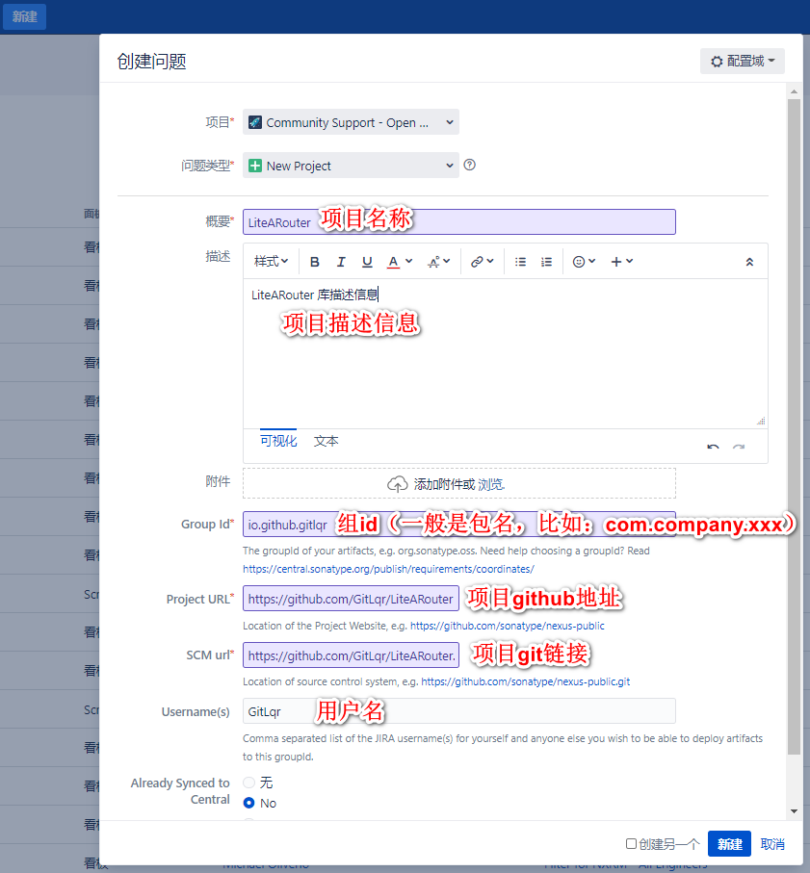The height and width of the screenshot is (873, 810).
Task: Focus the Project URL input field
Action: [x=351, y=599]
